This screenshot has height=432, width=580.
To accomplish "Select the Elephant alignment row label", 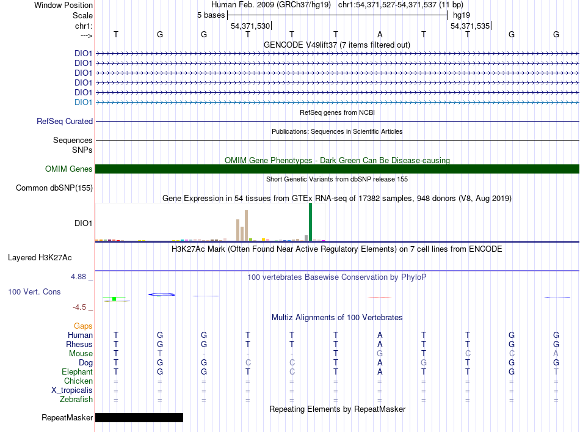I will (x=77, y=372).
